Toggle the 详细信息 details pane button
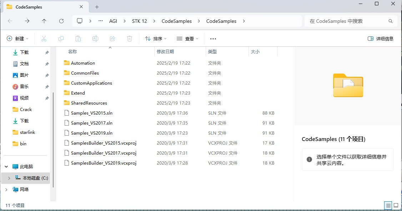This screenshot has width=402, height=211. 381,39
